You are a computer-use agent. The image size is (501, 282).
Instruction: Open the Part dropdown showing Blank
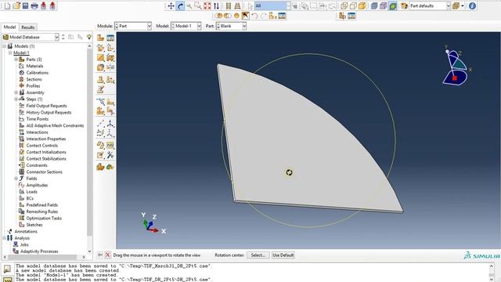[232, 26]
